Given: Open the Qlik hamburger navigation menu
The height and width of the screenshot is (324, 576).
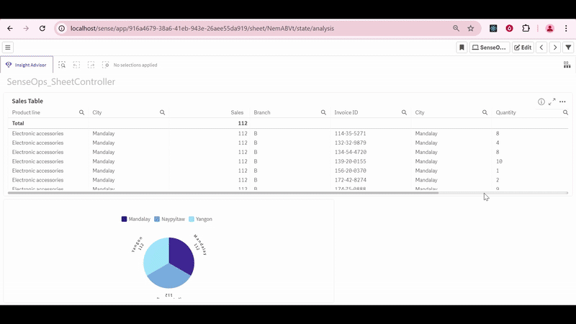Looking at the screenshot, I should pos(8,48).
